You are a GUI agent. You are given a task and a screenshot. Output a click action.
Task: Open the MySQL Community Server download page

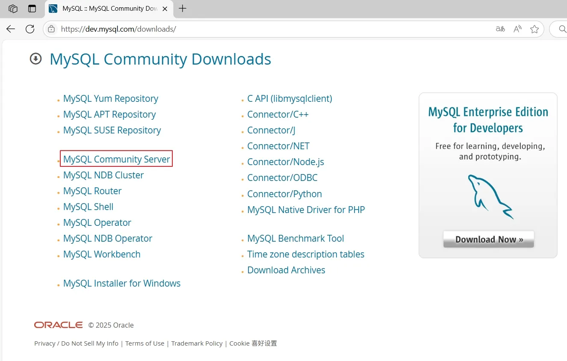pos(117,159)
